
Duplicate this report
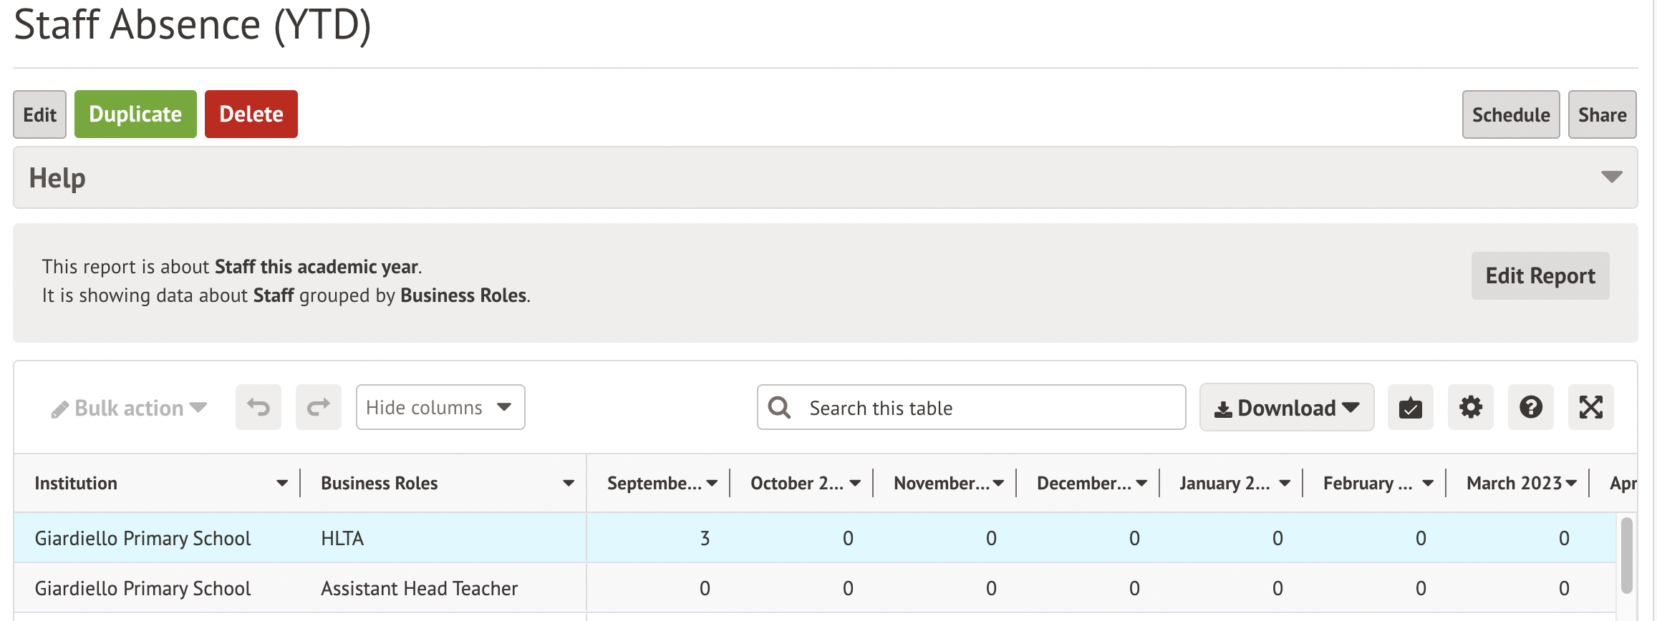pos(135,114)
